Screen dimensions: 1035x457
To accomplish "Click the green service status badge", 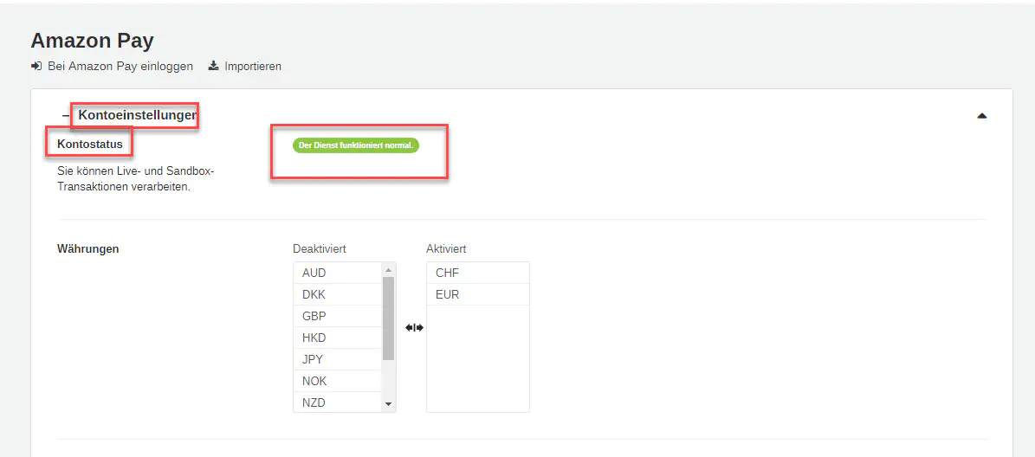I will pos(356,145).
